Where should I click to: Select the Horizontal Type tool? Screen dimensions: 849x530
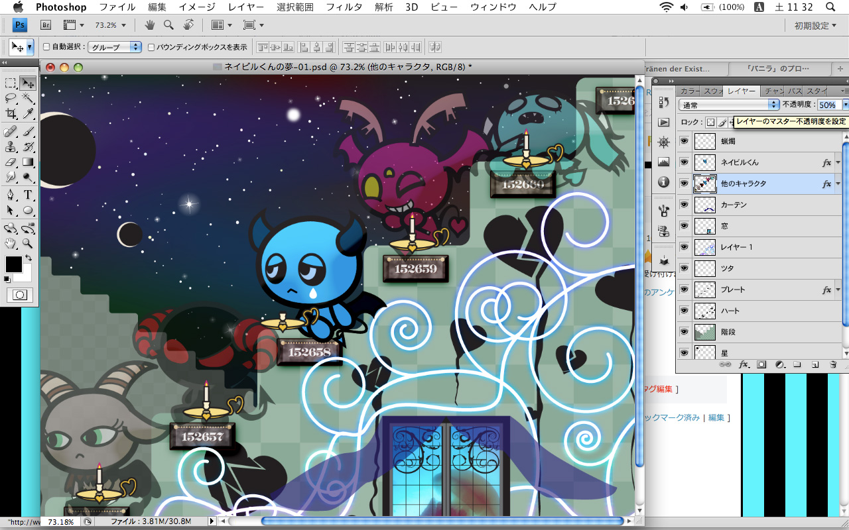(28, 195)
